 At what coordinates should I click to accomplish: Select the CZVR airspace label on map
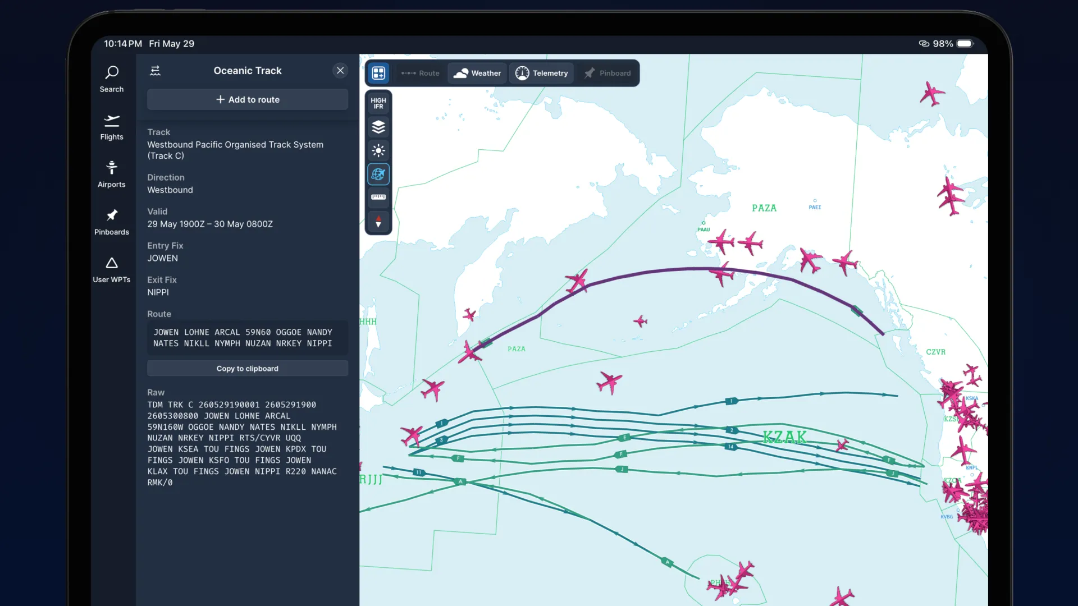[935, 352]
